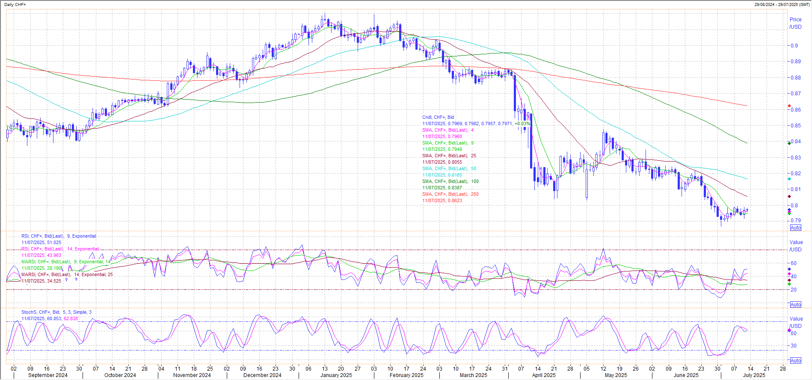The width and height of the screenshot is (812, 380).
Task: Click the Auto scale button of the RSI pane
Action: [796, 305]
